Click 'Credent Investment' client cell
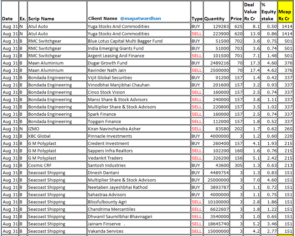Image resolution: width=295 pixels, height=236 pixels. (x=139, y=144)
